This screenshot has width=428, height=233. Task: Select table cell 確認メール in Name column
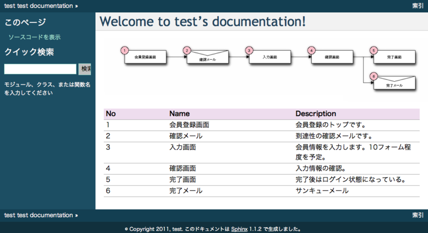(186, 136)
